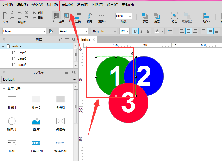Screen dimensions: 222x161
Task: Switch to the index canvas tab
Action: pos(86,40)
